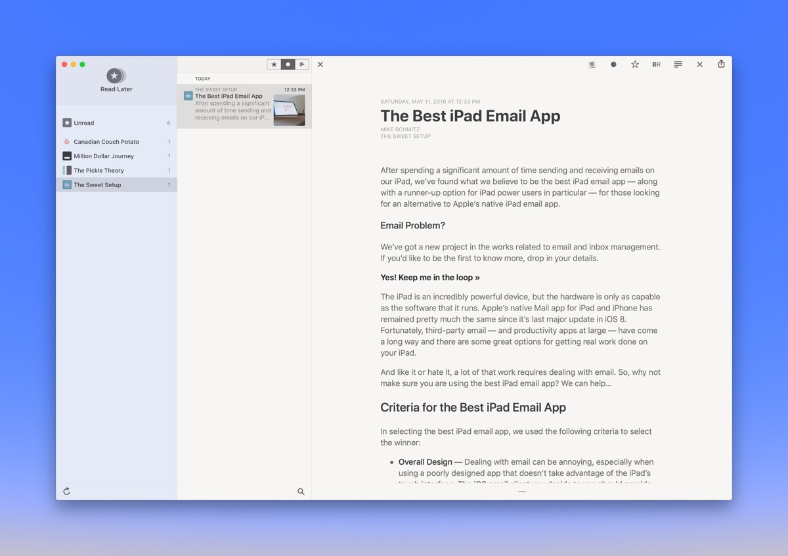Click 'THE SWEET SETUP' under the author byline

tap(405, 137)
